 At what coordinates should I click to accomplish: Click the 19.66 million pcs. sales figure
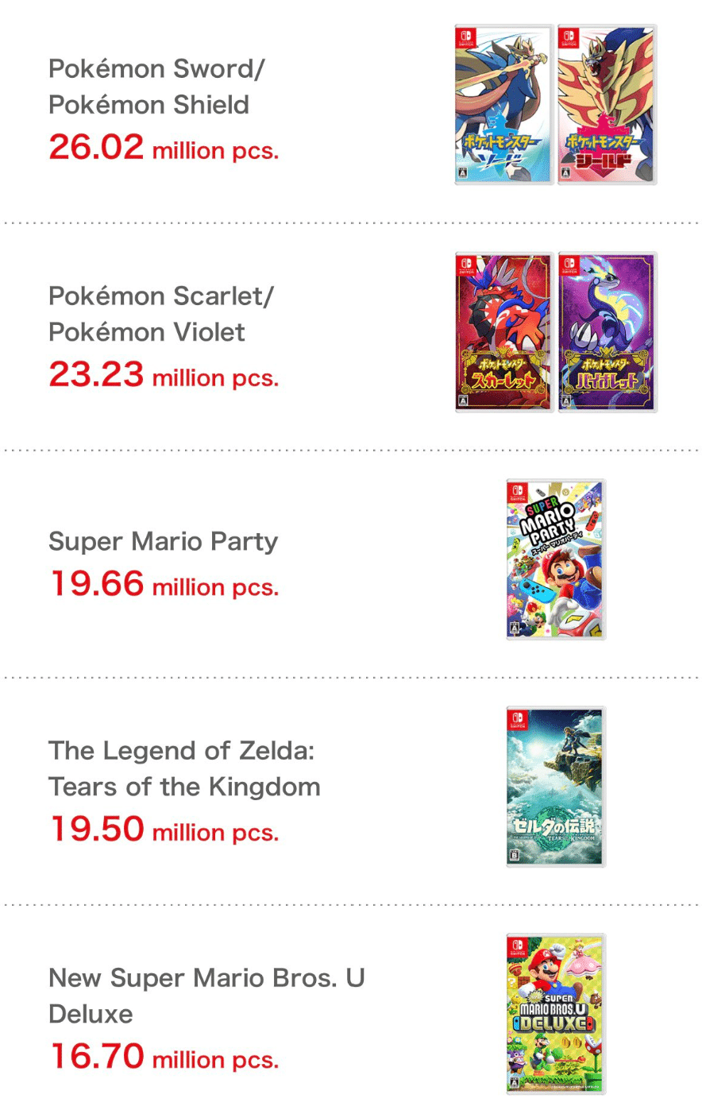tap(164, 585)
